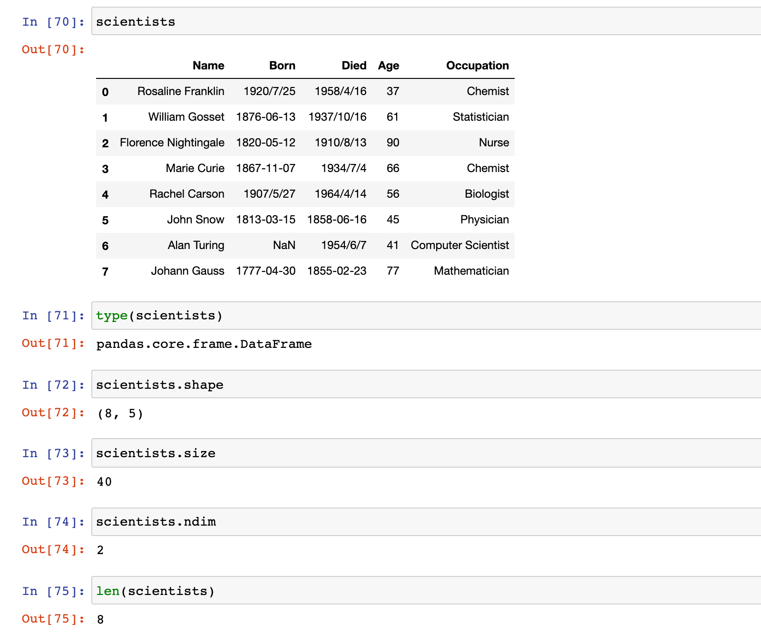Screen dimensions: 761x633
Task: Click the death date 1934/7/4
Action: pyautogui.click(x=343, y=168)
